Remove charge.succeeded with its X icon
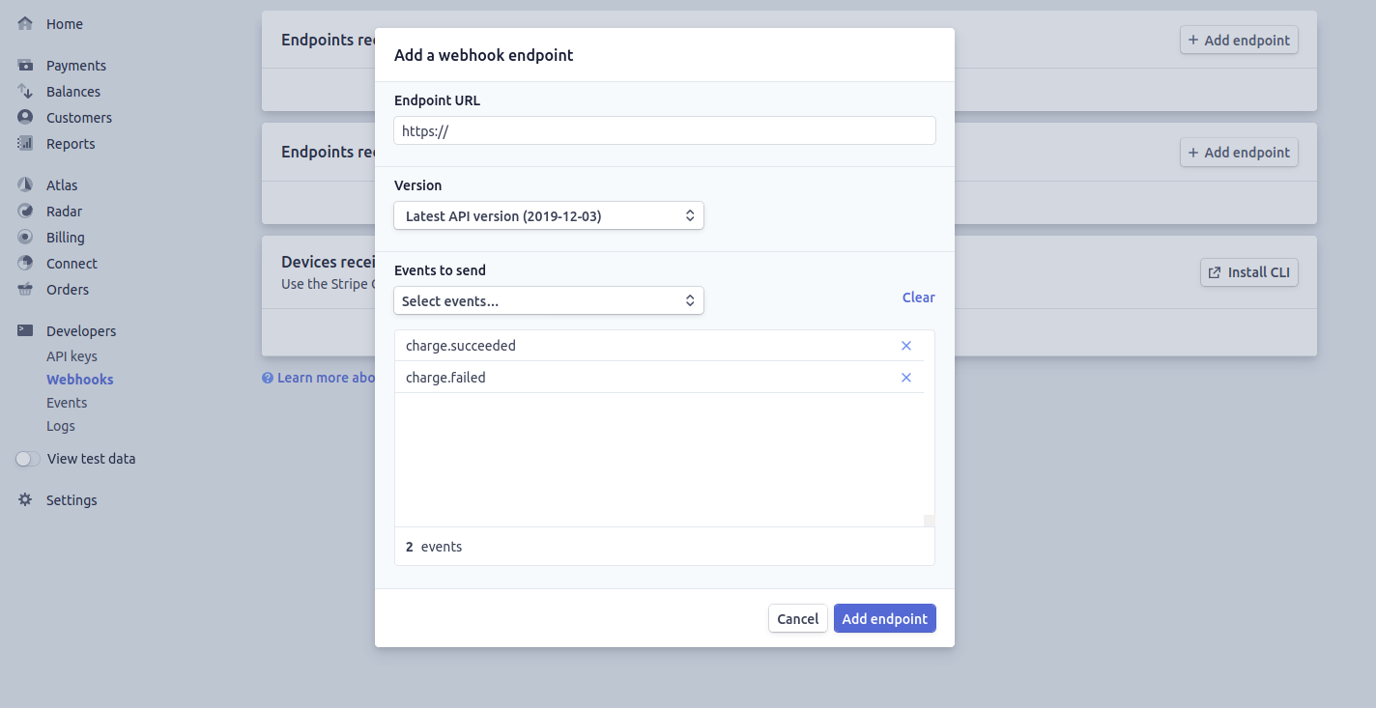The image size is (1376, 708). (906, 346)
